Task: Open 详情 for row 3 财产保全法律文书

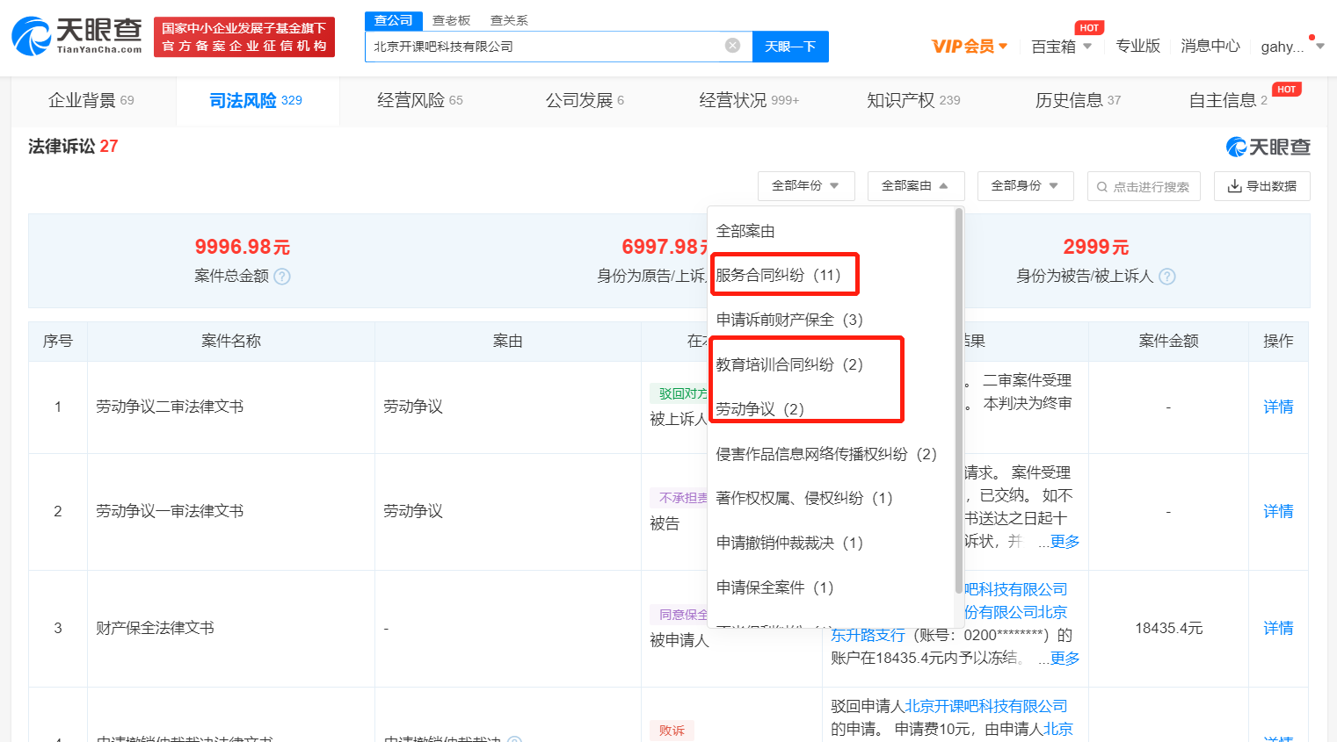Action: (1278, 628)
